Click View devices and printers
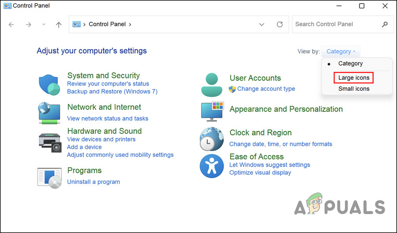The height and width of the screenshot is (233, 397). pyautogui.click(x=101, y=139)
